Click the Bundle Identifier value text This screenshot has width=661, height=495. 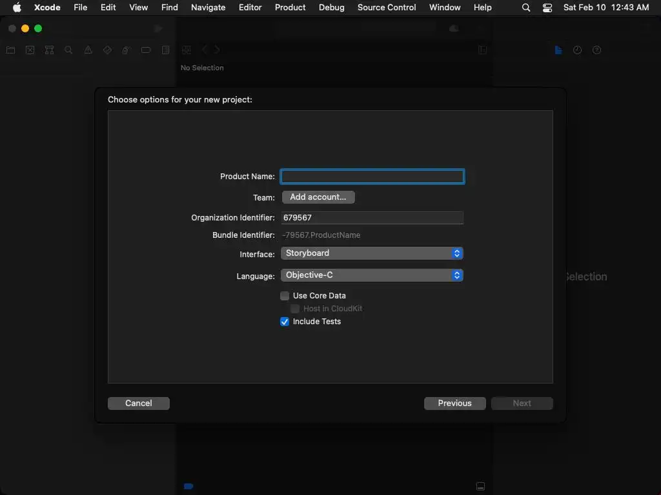coord(321,235)
